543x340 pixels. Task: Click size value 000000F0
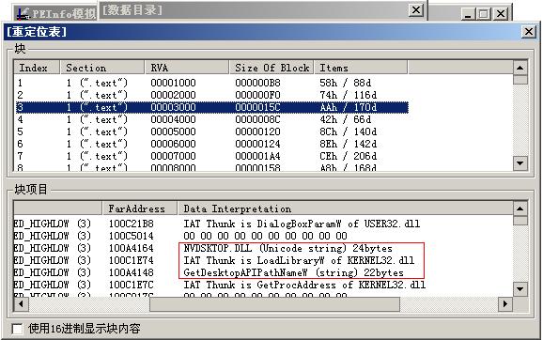[x=257, y=95]
